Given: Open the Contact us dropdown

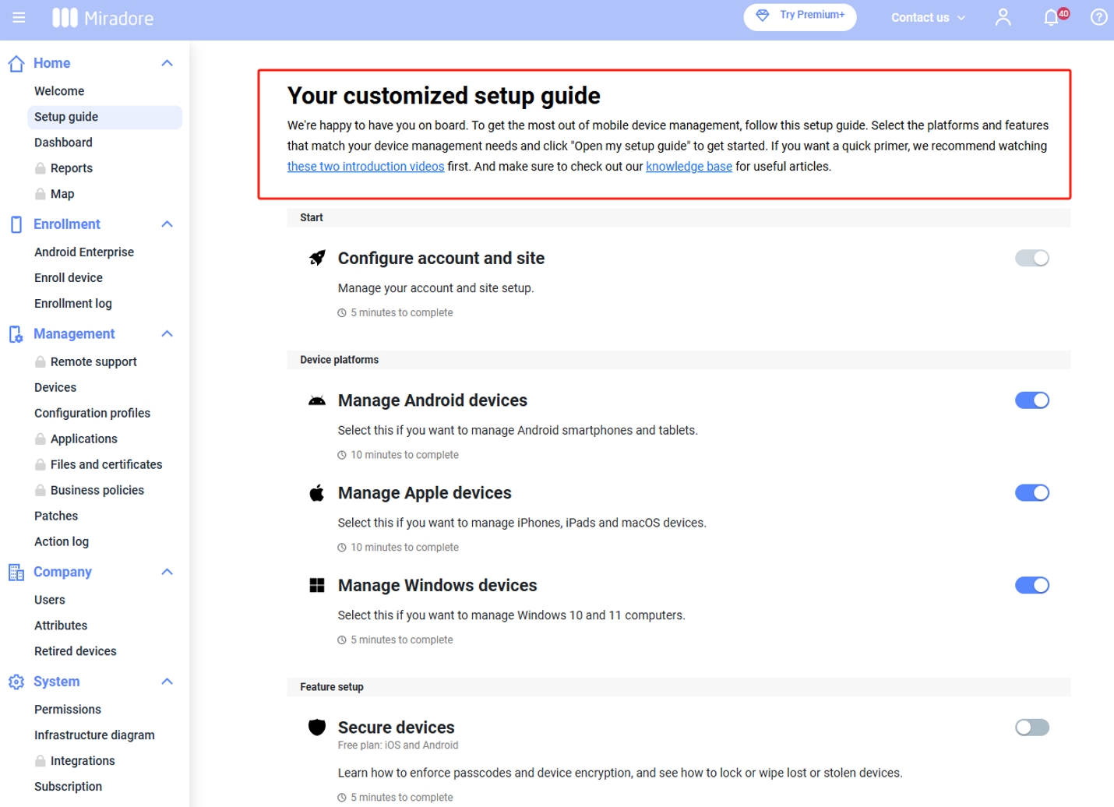Looking at the screenshot, I should (x=927, y=18).
